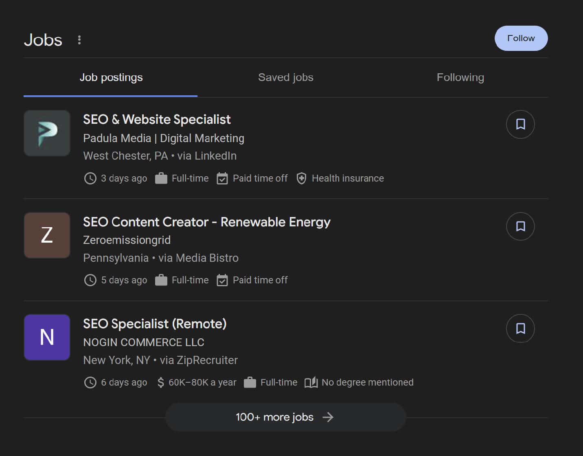Click the '60K–80K a year' salary text
The image size is (583, 456).
coord(202,382)
